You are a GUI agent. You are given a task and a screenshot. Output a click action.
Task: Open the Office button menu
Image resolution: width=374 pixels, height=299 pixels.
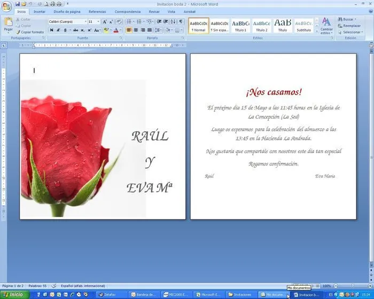click(x=6, y=6)
